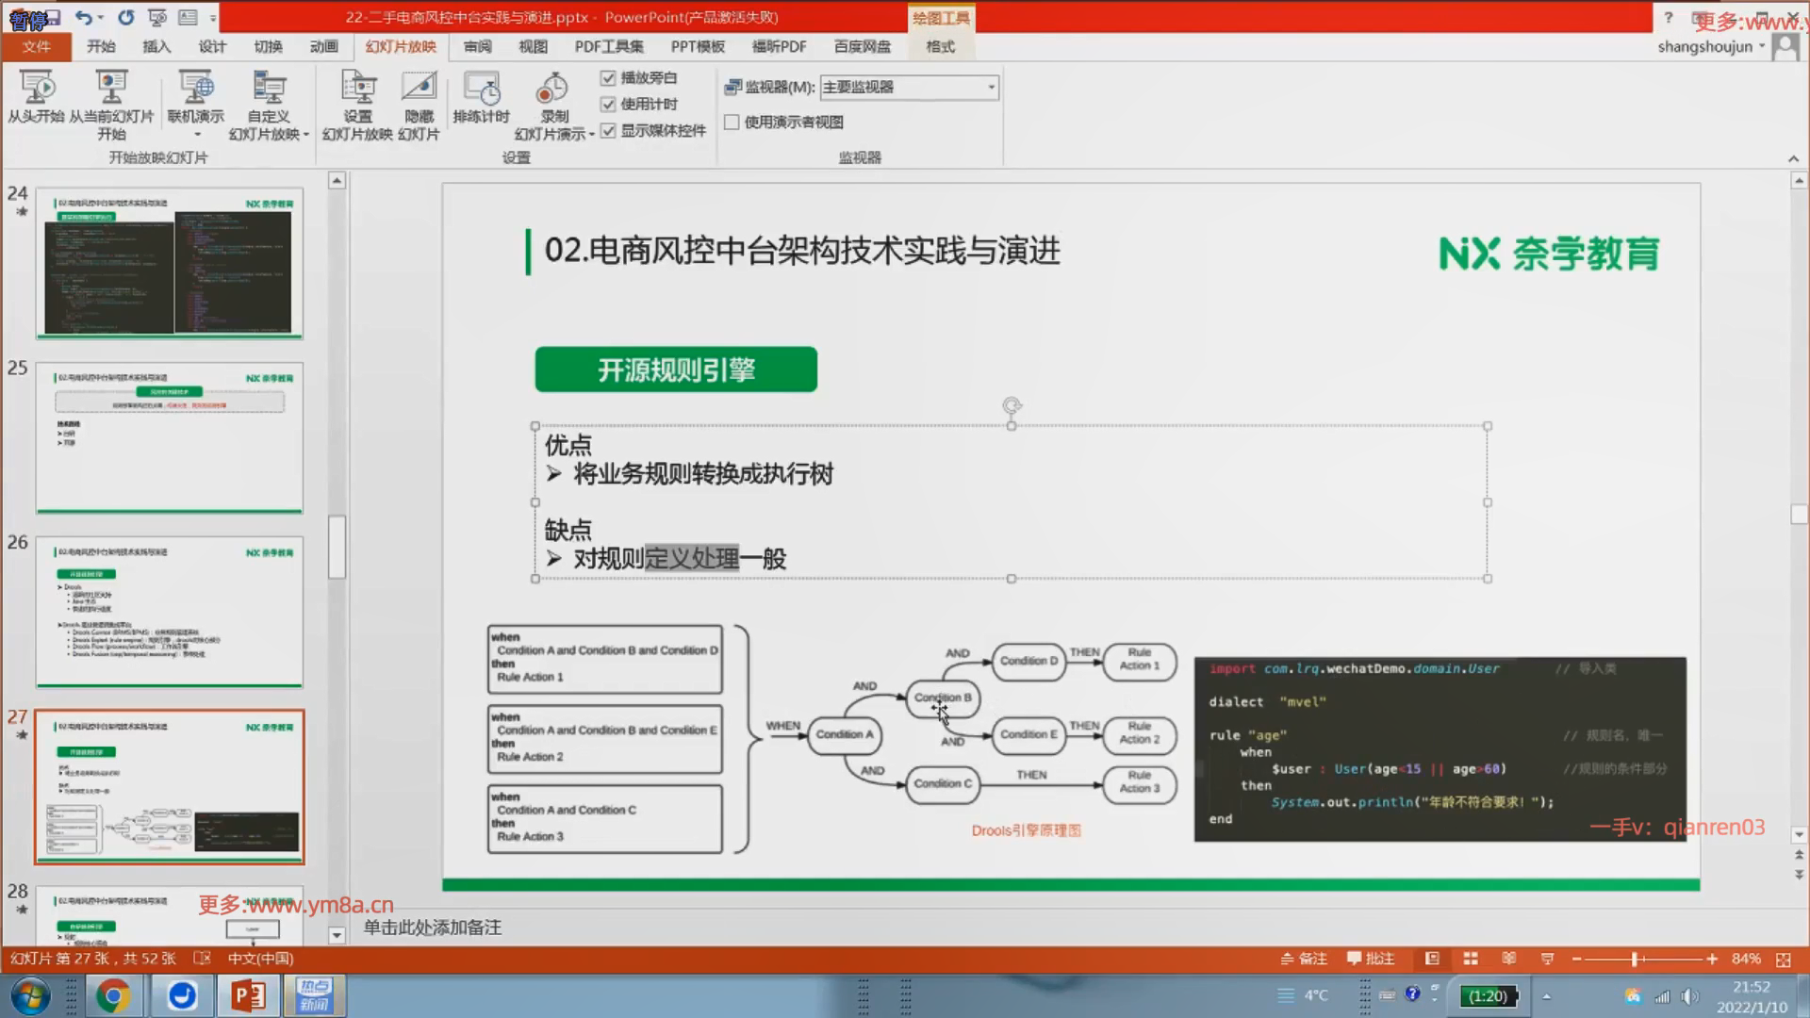The image size is (1810, 1018).
Task: Click the undo arrow in quick access toolbar
Action: [83, 17]
